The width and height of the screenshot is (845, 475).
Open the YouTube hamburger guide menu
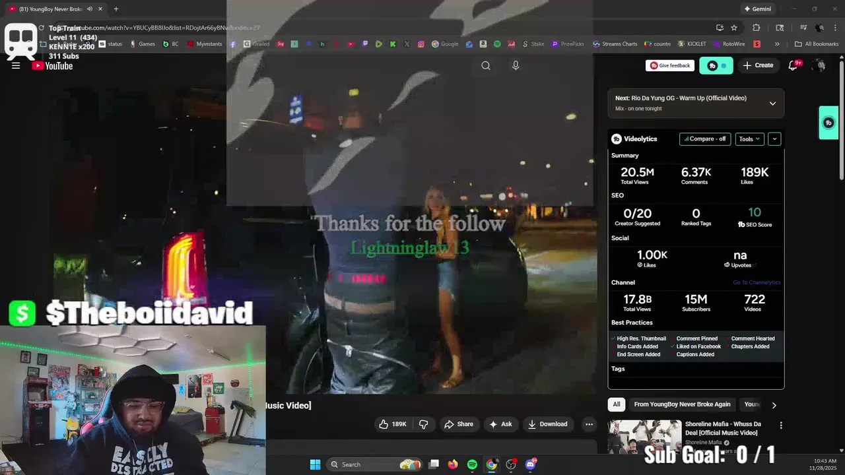pyautogui.click(x=16, y=65)
